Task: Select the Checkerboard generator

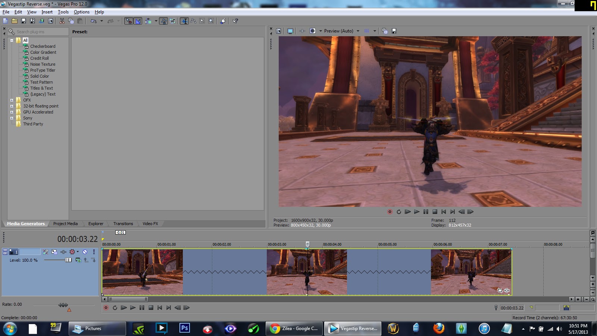Action: click(x=43, y=46)
